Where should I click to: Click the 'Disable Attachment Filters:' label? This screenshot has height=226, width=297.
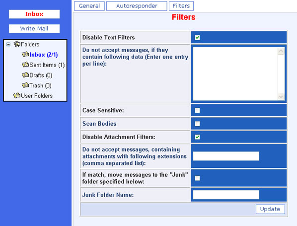119,137
